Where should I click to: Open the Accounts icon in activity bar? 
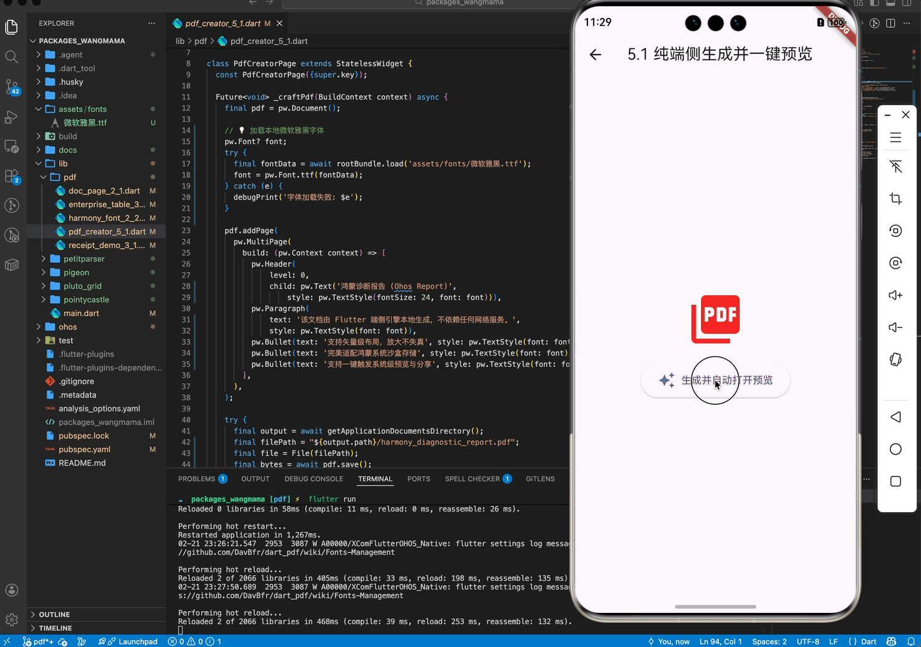(x=11, y=590)
